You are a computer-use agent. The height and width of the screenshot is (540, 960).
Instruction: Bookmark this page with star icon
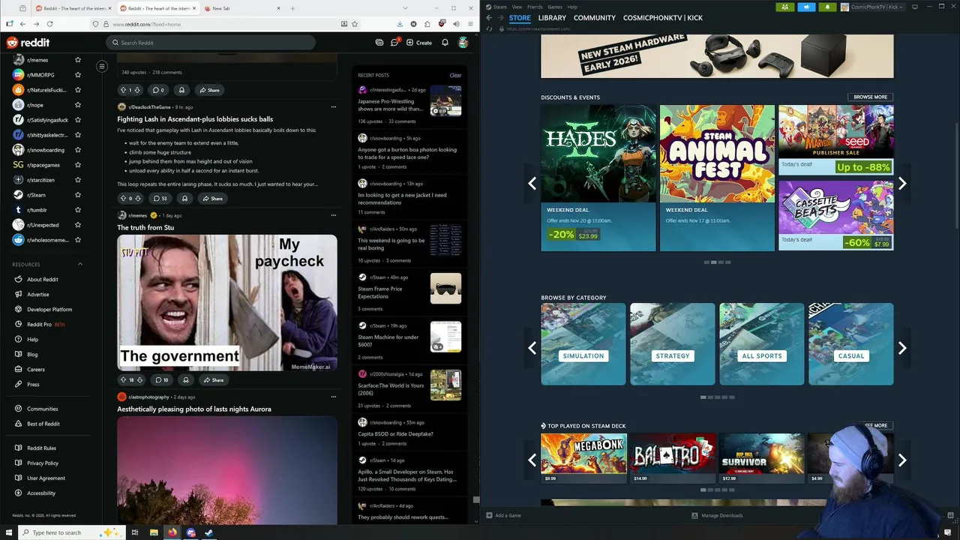pyautogui.click(x=355, y=24)
